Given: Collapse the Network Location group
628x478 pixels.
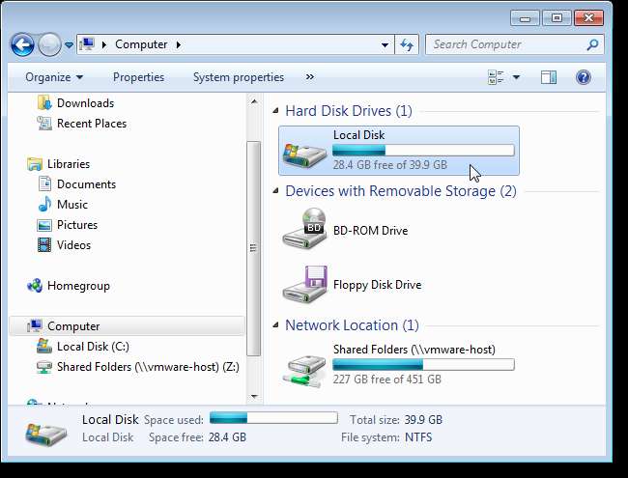Looking at the screenshot, I should [x=277, y=326].
